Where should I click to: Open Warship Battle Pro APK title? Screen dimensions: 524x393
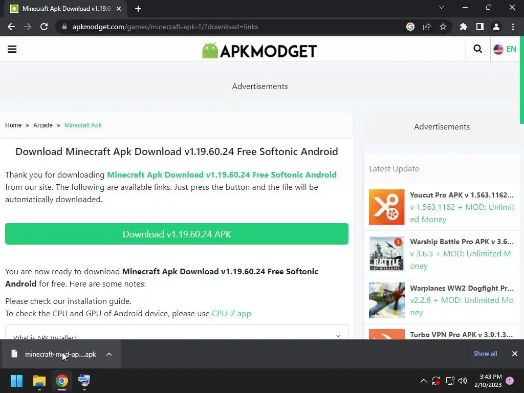click(462, 242)
